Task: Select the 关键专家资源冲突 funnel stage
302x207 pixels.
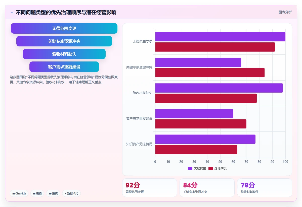Action: click(x=64, y=41)
